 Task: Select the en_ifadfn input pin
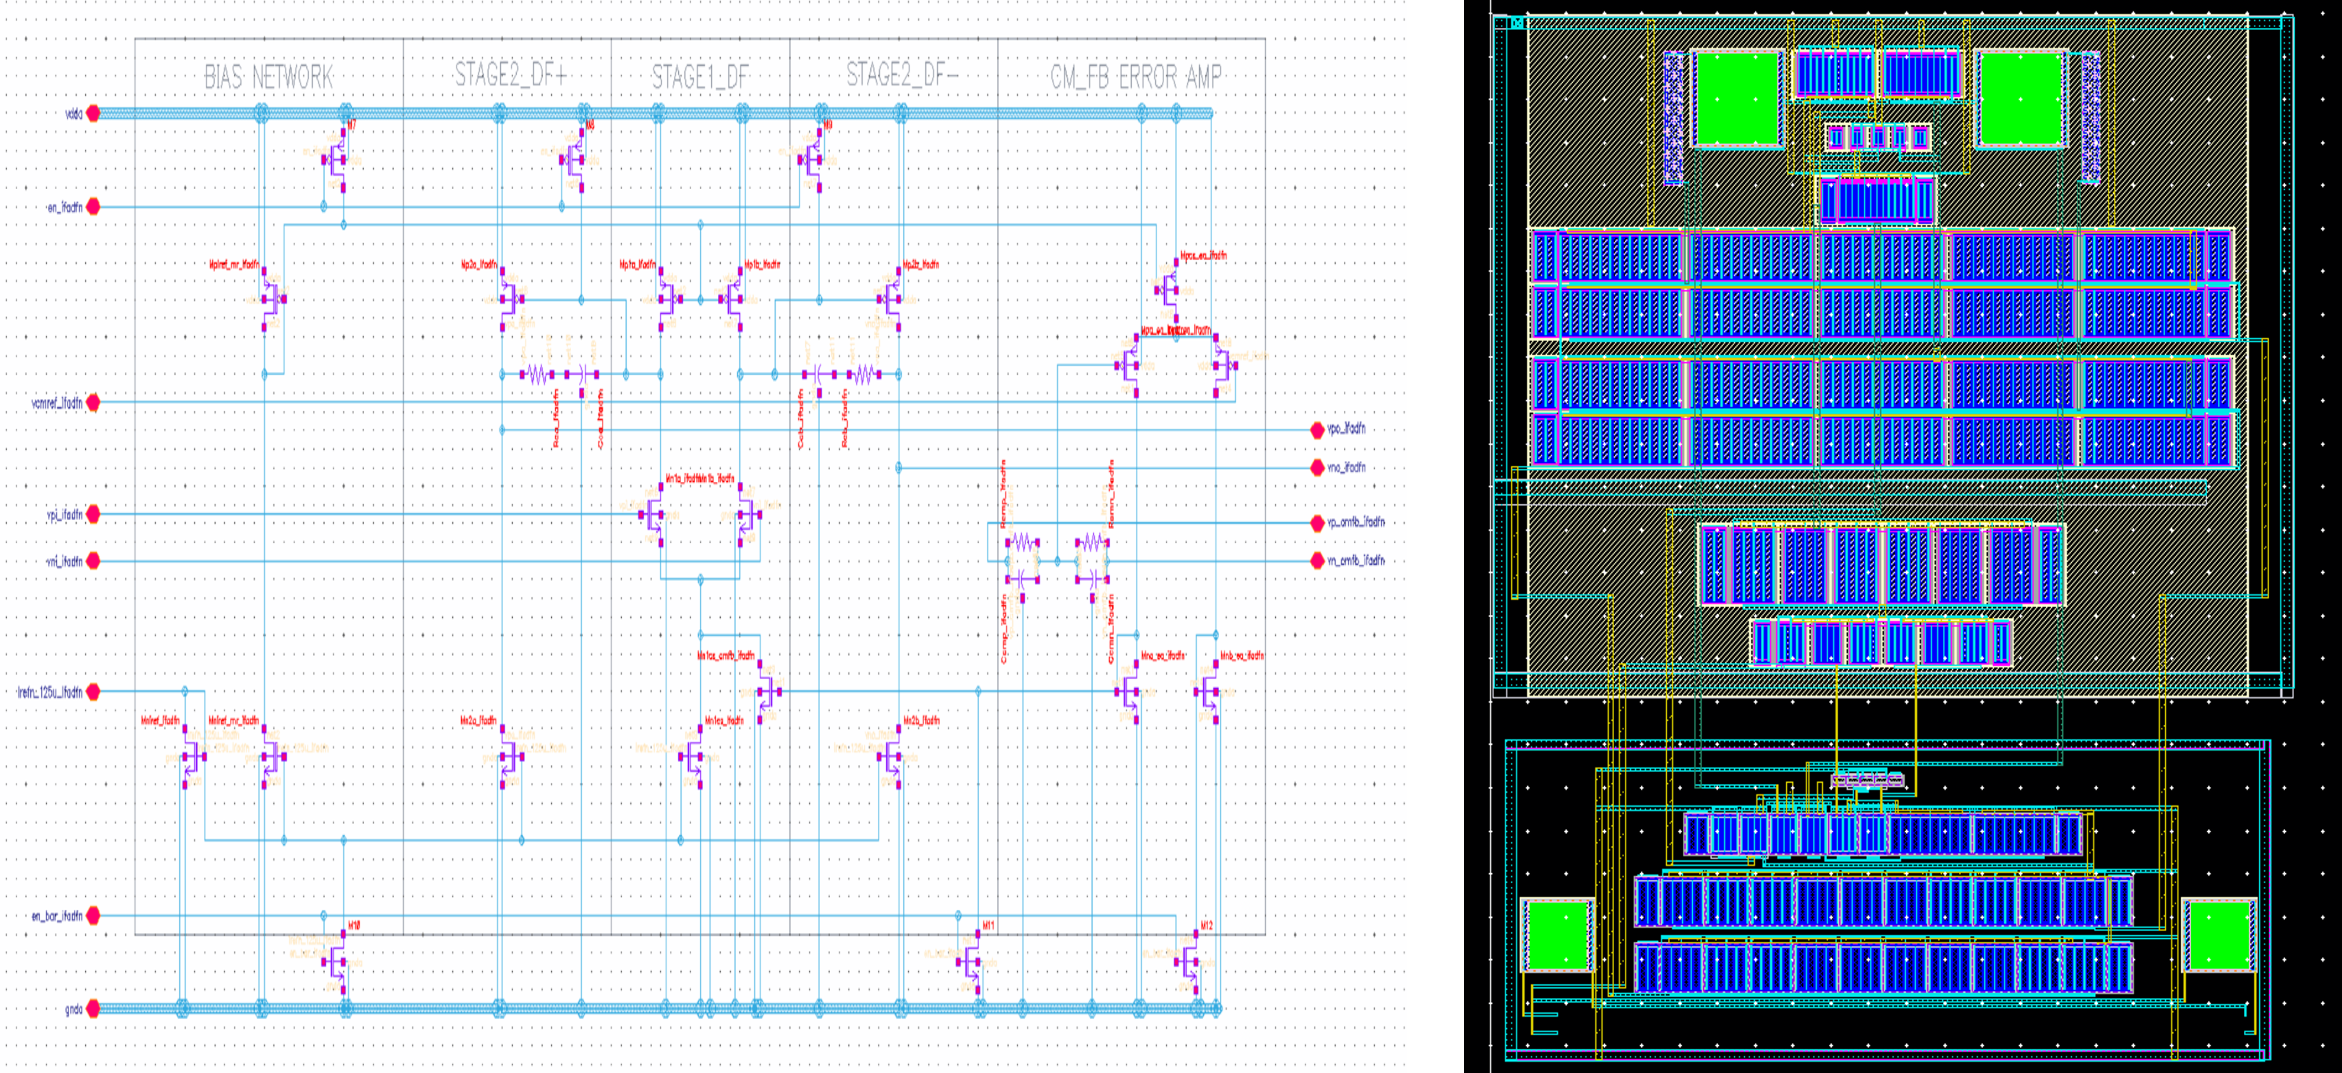pos(93,208)
